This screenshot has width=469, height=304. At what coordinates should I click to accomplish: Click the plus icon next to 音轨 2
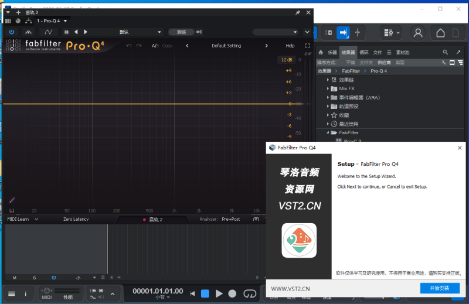(18, 12)
